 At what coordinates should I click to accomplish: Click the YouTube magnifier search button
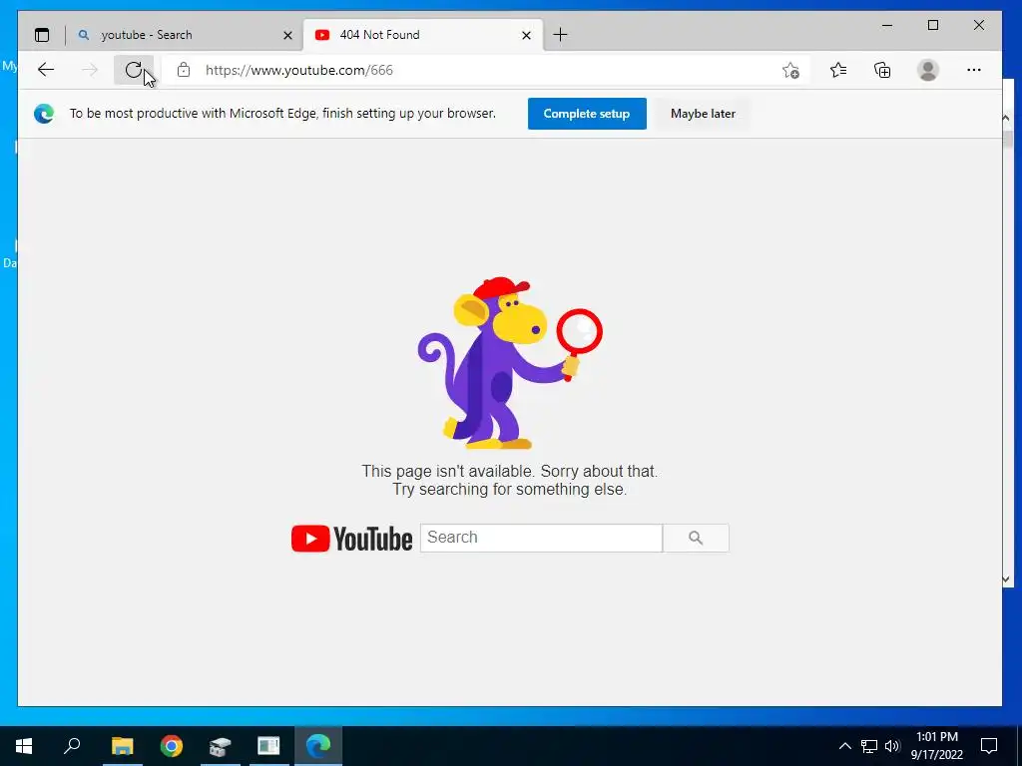[x=696, y=538]
